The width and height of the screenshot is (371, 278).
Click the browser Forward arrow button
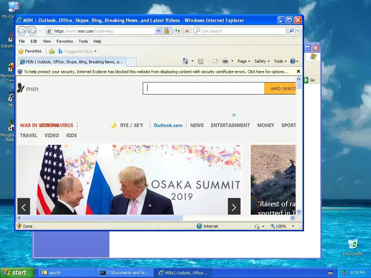[x=32, y=31]
